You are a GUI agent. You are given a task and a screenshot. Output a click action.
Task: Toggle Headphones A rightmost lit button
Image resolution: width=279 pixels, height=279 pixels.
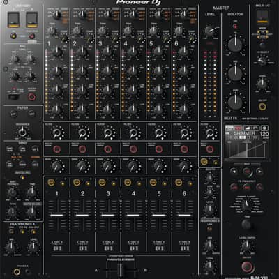pos(33,232)
